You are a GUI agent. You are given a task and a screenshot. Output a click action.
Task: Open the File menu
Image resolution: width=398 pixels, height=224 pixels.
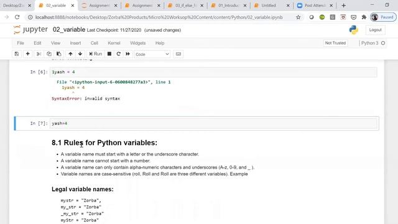point(21,43)
